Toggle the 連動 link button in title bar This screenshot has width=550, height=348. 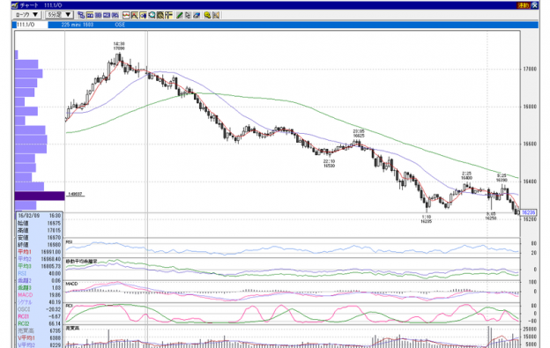[x=523, y=5]
